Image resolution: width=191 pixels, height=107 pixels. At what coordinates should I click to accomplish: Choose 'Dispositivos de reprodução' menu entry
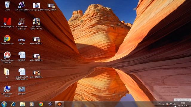pos(169,92)
